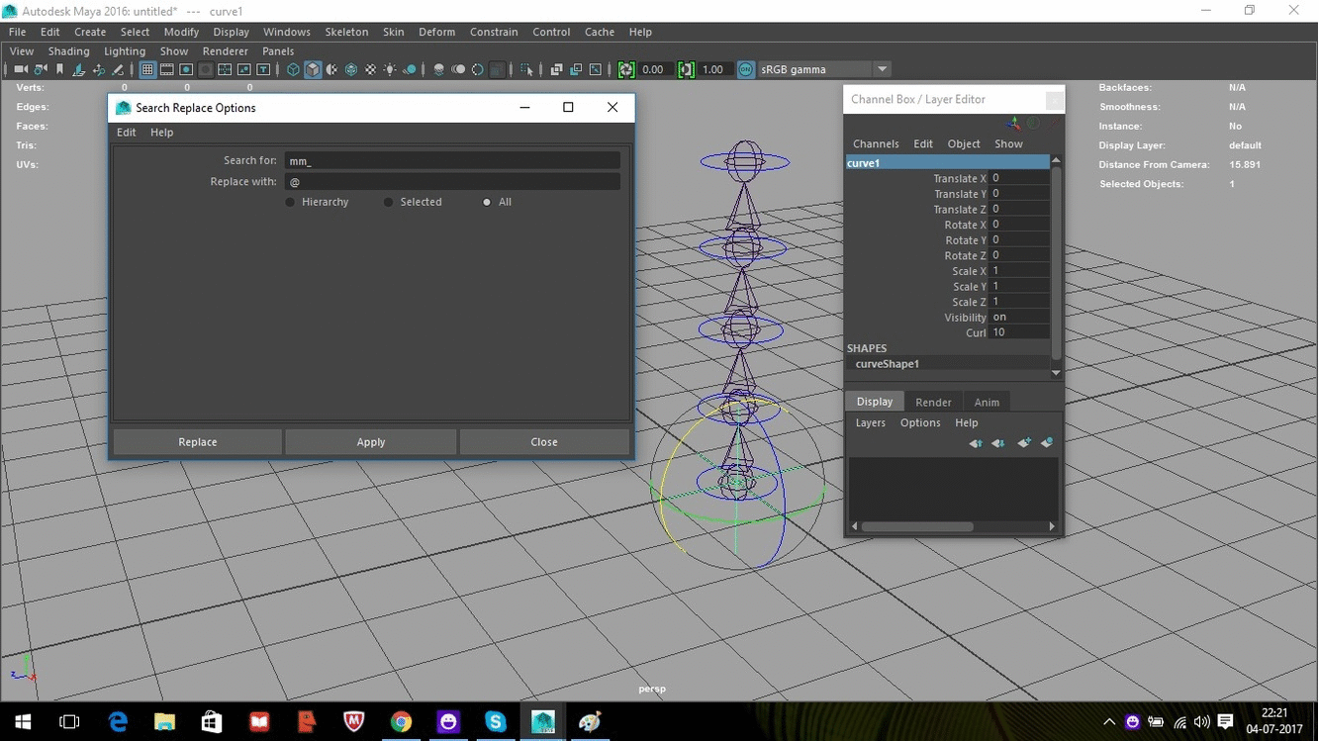Screen dimensions: 1319x741
Task: Switch to the Render layer tab
Action: coord(933,402)
